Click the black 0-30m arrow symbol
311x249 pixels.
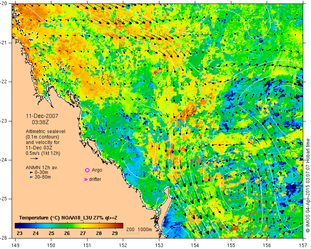(31, 173)
